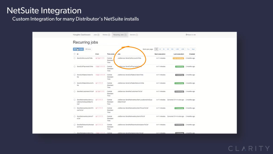Viewport: 273px width, 154px height.
Task: Click the cron expression for SendCefPaymentsToNs
Action: tap(100, 67)
